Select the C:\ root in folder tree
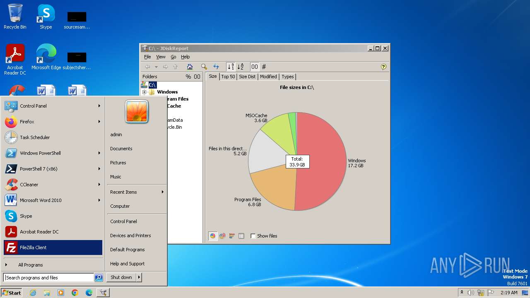 click(x=152, y=85)
